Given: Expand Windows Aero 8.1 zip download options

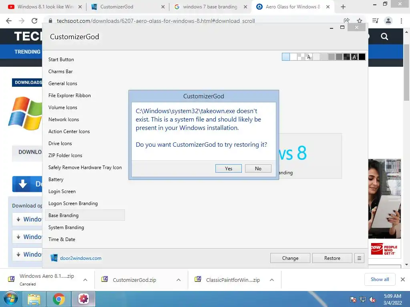Looking at the screenshot, I should [85, 280].
